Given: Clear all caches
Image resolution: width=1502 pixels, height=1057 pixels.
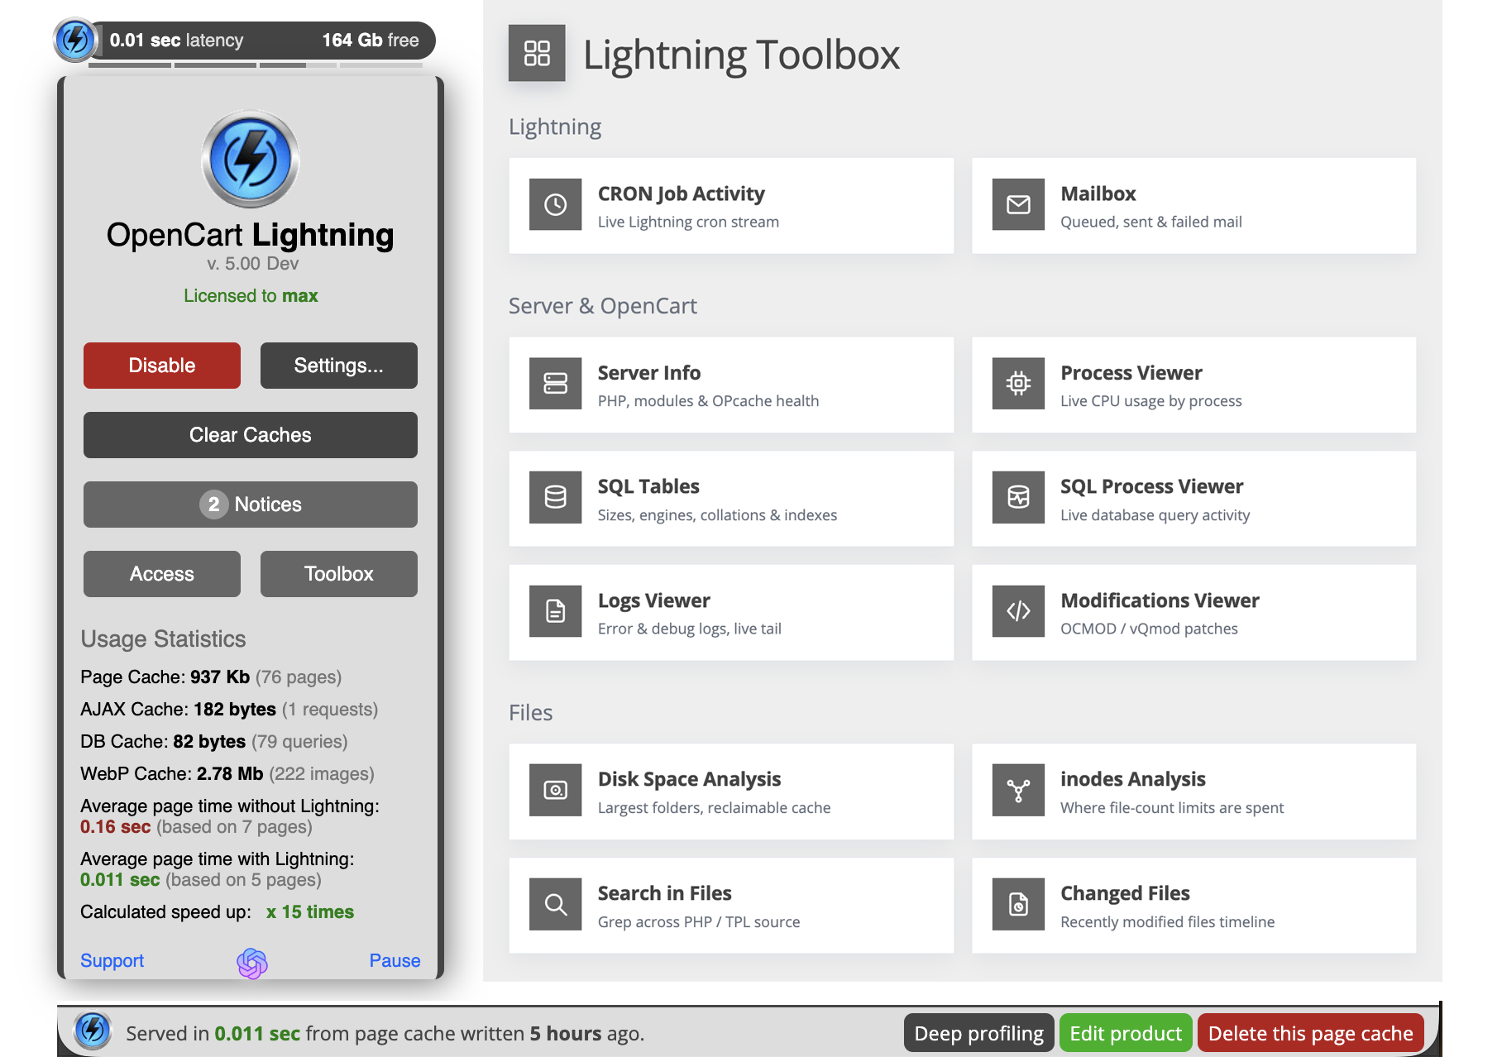Looking at the screenshot, I should [251, 435].
